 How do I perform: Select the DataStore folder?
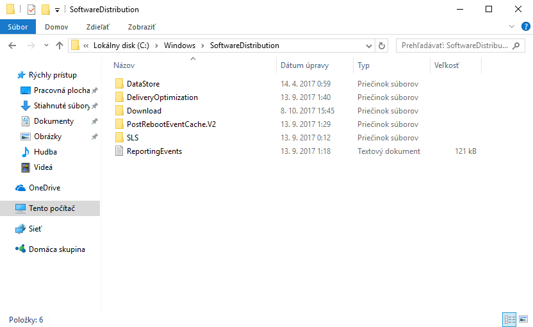point(143,84)
